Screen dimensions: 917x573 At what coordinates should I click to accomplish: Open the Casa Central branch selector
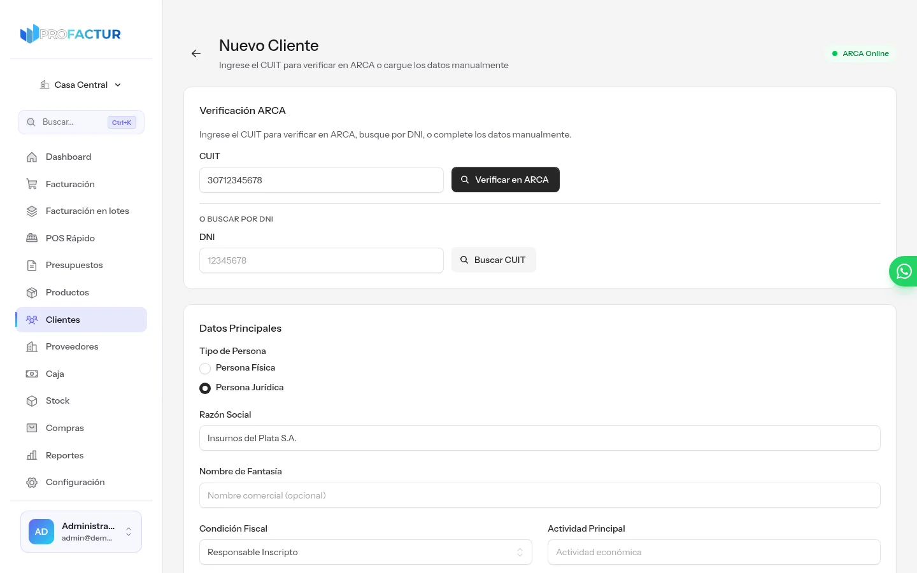pos(81,85)
